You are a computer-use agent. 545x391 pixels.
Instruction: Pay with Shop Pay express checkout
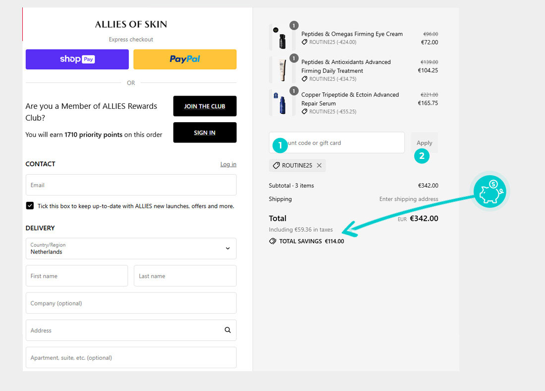77,59
